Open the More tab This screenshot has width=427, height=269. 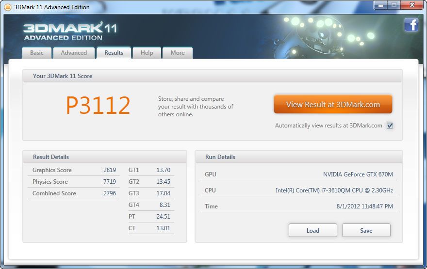[x=177, y=53]
